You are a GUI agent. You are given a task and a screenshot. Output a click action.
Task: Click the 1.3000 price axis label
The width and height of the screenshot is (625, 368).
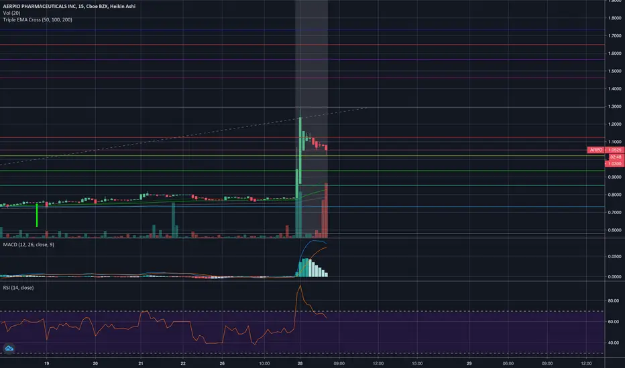pyautogui.click(x=615, y=106)
